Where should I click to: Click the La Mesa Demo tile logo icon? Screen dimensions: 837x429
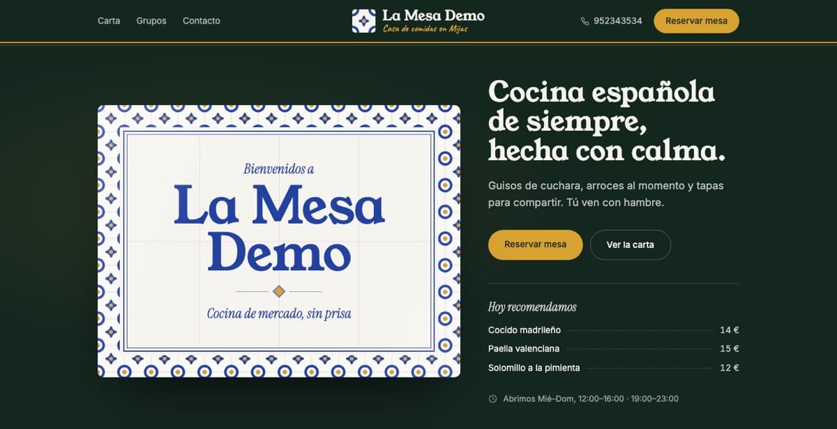[363, 21]
